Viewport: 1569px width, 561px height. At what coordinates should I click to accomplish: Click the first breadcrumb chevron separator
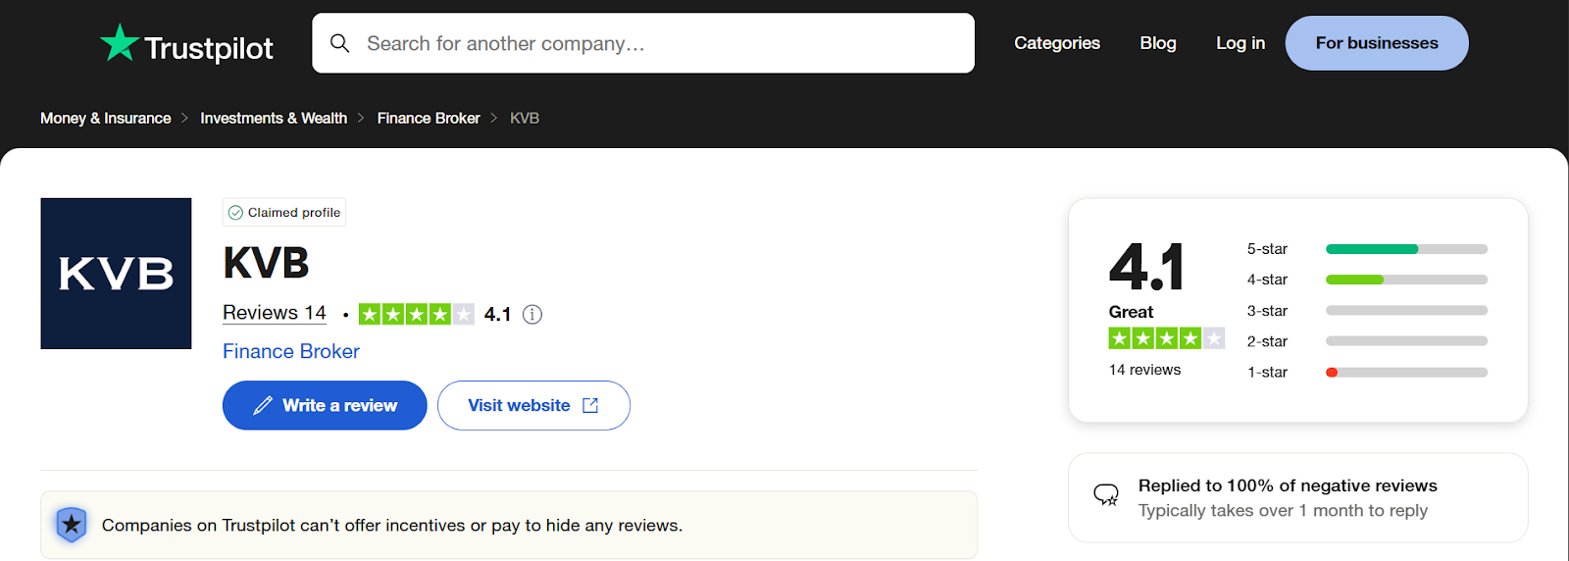184,118
